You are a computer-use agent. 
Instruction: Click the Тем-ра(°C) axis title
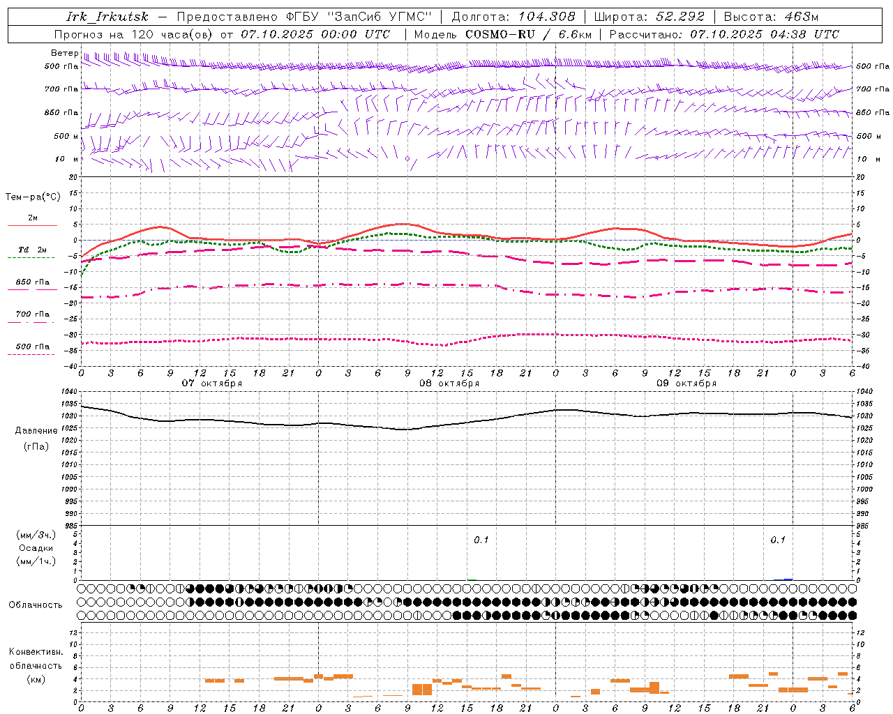33,197
